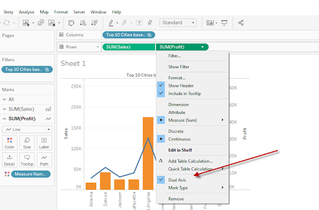Image resolution: width=319 pixels, height=210 pixels.
Task: Click the Group members paperclip icon
Action: [124, 23]
